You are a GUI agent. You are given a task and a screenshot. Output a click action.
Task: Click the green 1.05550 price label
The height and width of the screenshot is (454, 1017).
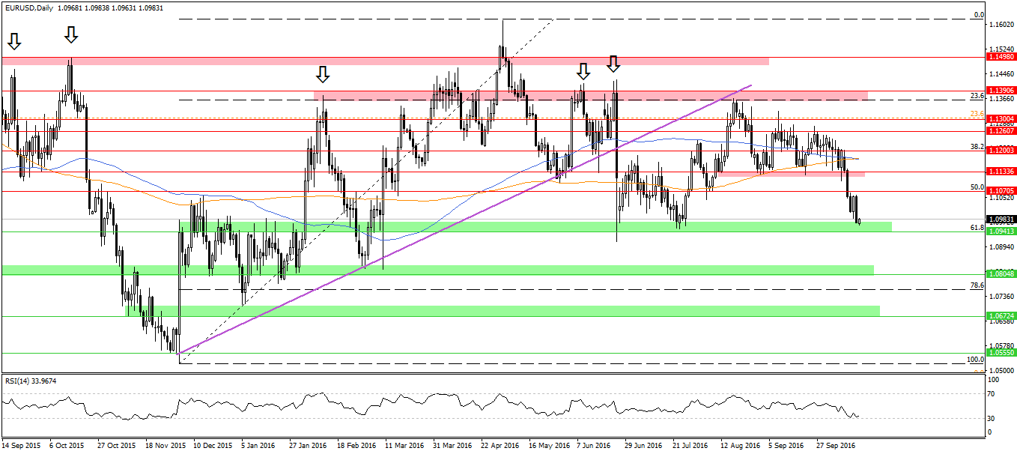tap(1001, 352)
